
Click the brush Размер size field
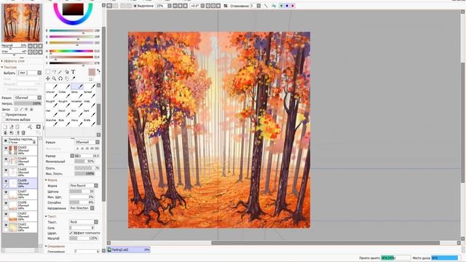[x=87, y=156]
